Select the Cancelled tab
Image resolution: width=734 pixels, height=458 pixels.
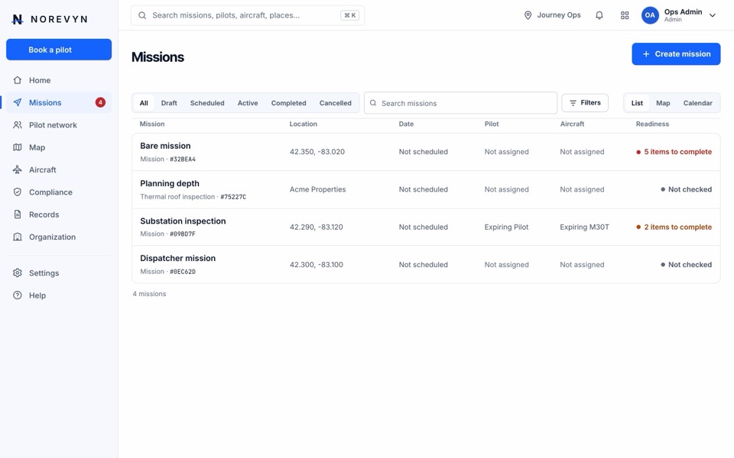click(x=335, y=103)
